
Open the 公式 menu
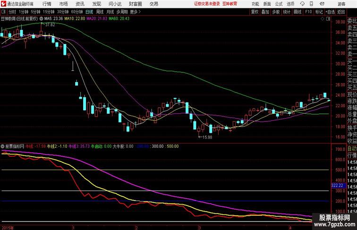(x=279, y=4)
